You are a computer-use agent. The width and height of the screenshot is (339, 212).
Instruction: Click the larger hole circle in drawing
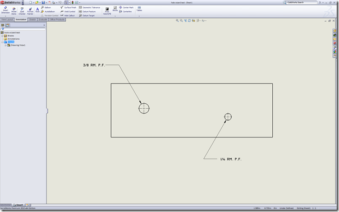[144, 108]
